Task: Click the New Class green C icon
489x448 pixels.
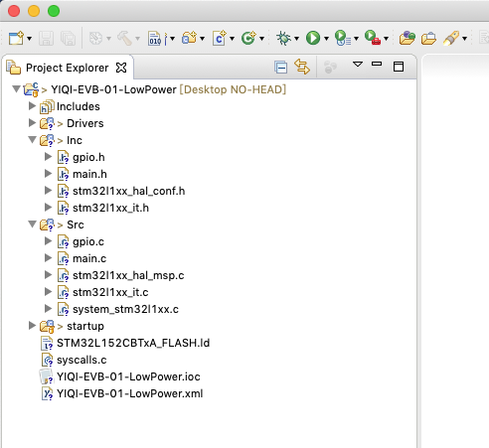Action: pyautogui.click(x=248, y=38)
